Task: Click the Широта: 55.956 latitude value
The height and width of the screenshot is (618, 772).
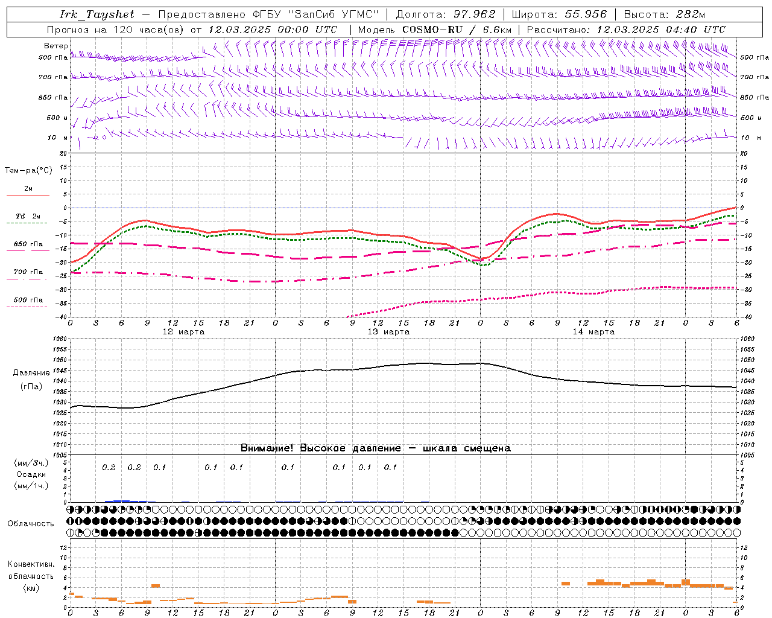Action: 559,14
